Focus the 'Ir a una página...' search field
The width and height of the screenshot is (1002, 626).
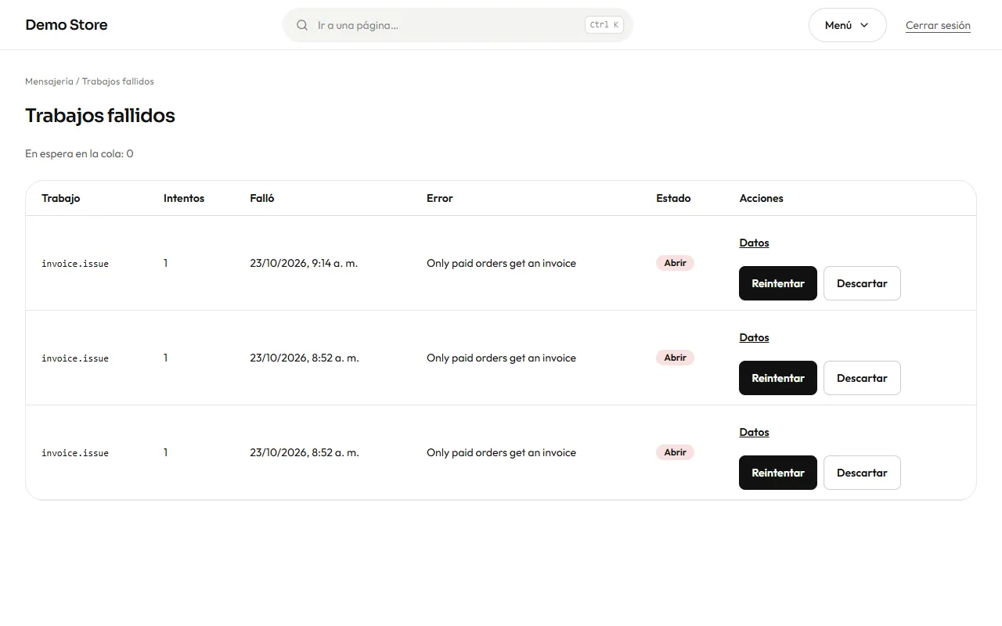pos(457,25)
